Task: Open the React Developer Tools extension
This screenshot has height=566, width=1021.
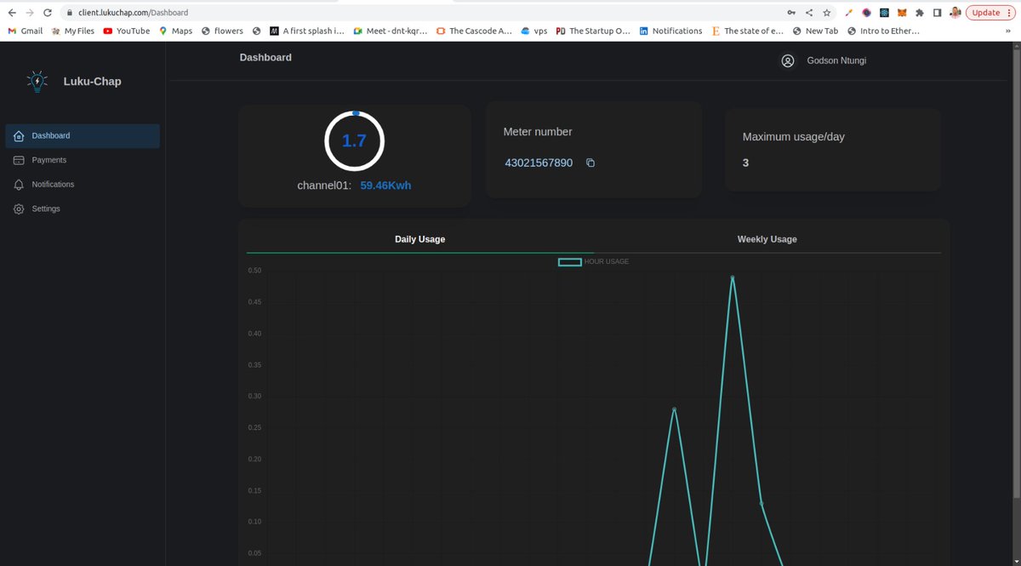Action: point(884,13)
